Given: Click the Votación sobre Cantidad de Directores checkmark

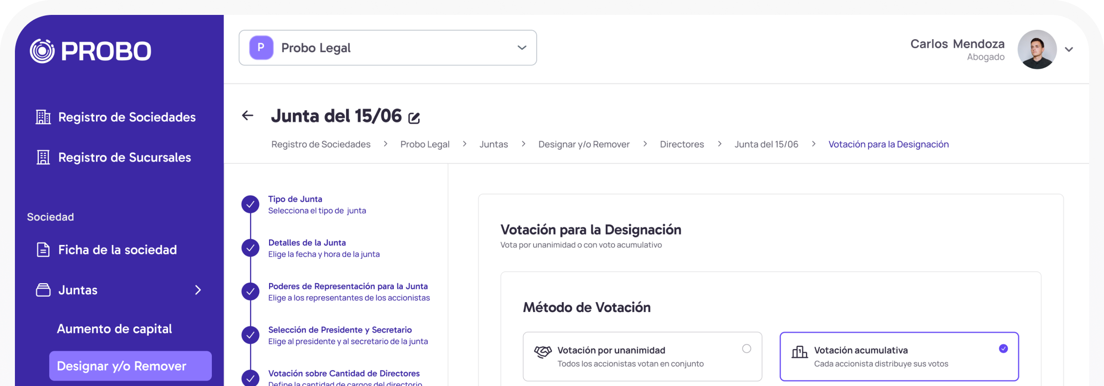Looking at the screenshot, I should coord(250,379).
